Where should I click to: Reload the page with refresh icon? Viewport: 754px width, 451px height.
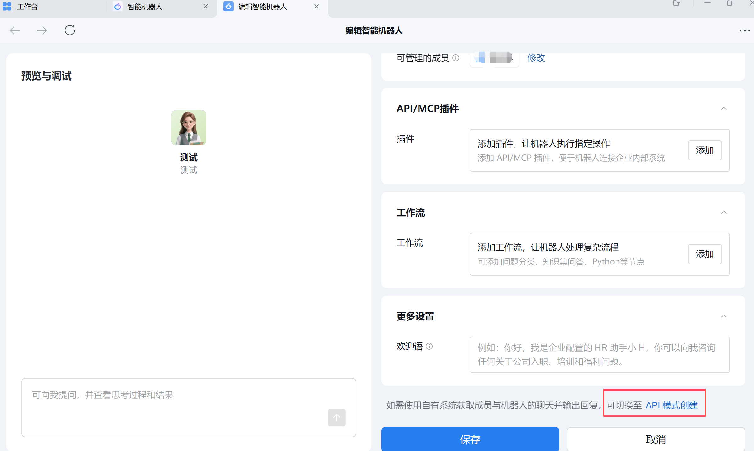[x=70, y=30]
